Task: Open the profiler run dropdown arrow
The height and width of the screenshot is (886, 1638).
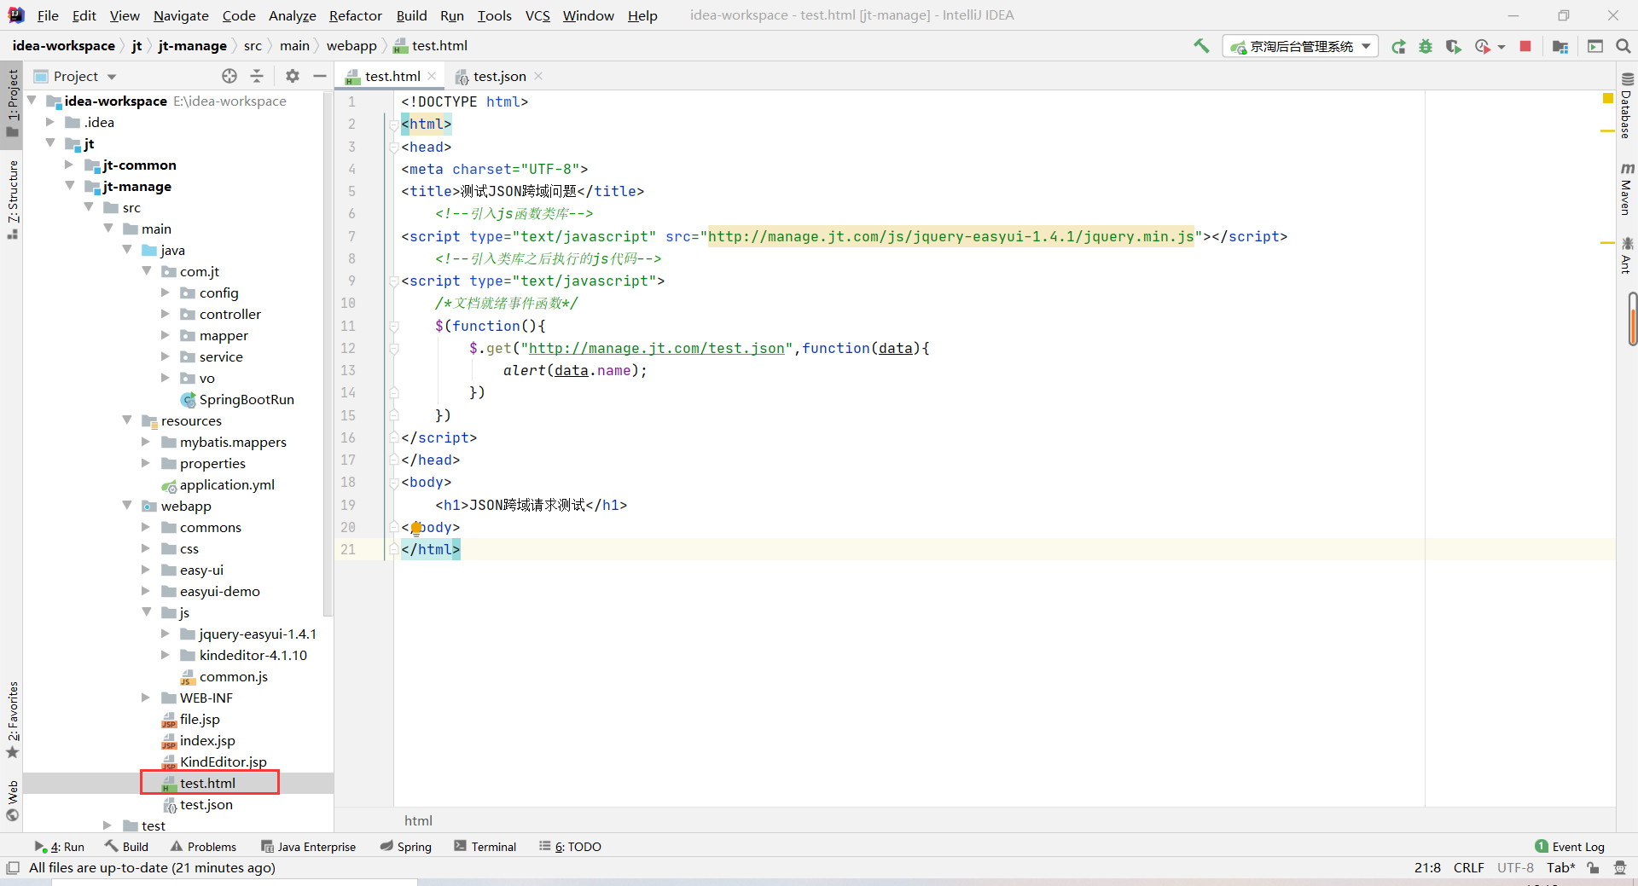Action: coord(1501,48)
